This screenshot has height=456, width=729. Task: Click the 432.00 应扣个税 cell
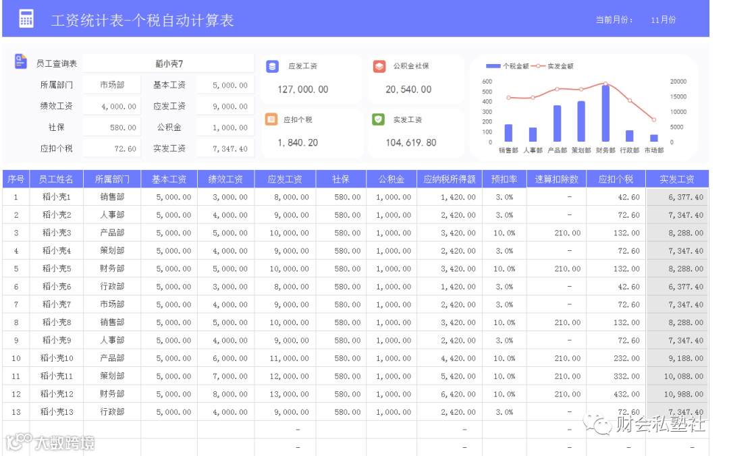(x=616, y=394)
